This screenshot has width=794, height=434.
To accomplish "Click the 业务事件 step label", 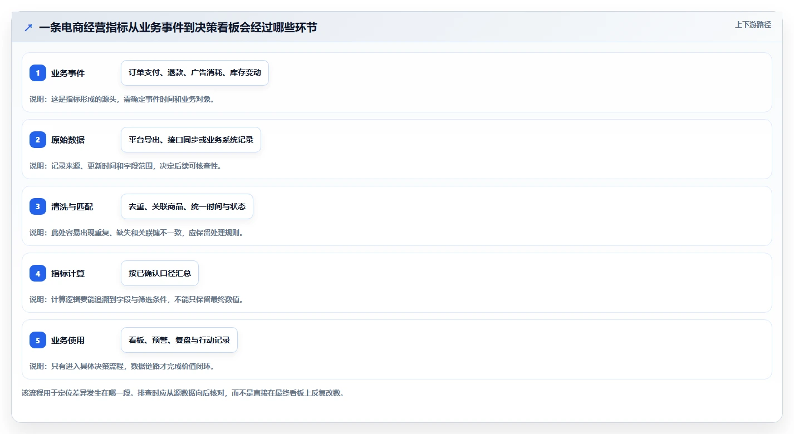I will (68, 73).
